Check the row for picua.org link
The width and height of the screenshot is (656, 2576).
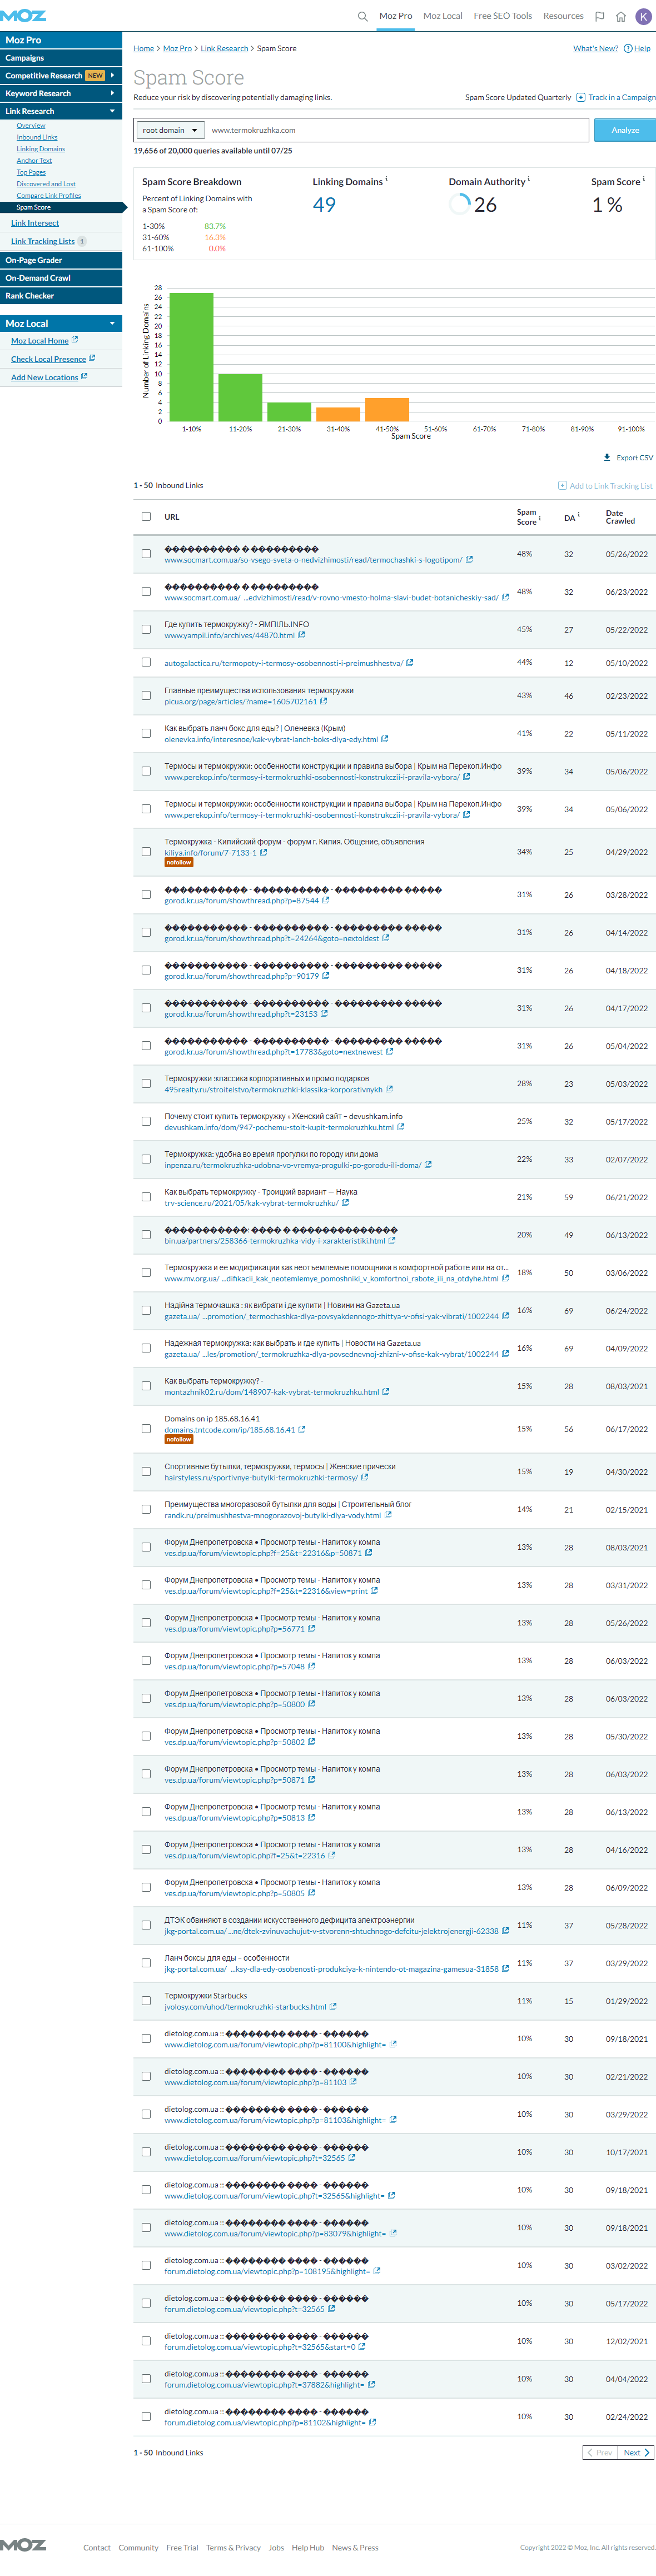[146, 696]
